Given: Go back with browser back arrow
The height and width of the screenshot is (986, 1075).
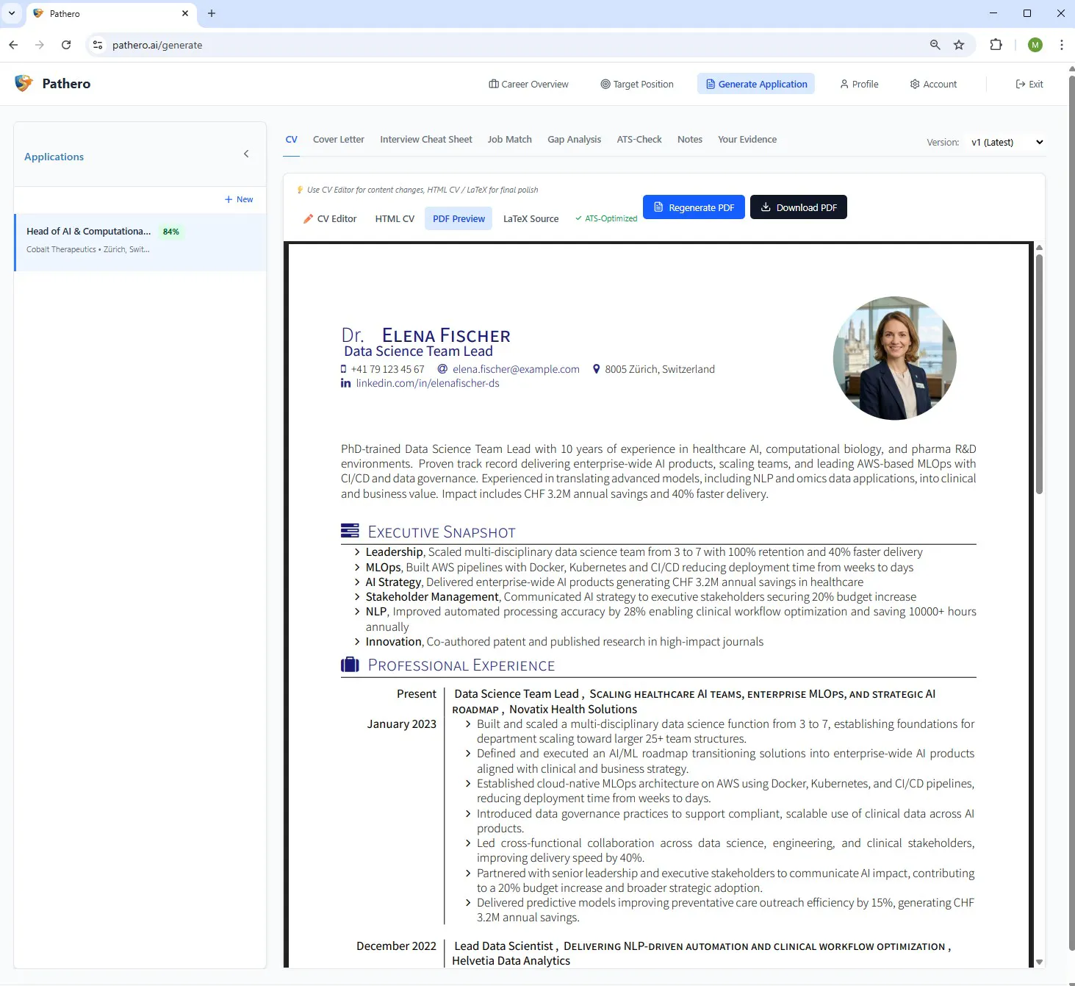Looking at the screenshot, I should (x=13, y=45).
